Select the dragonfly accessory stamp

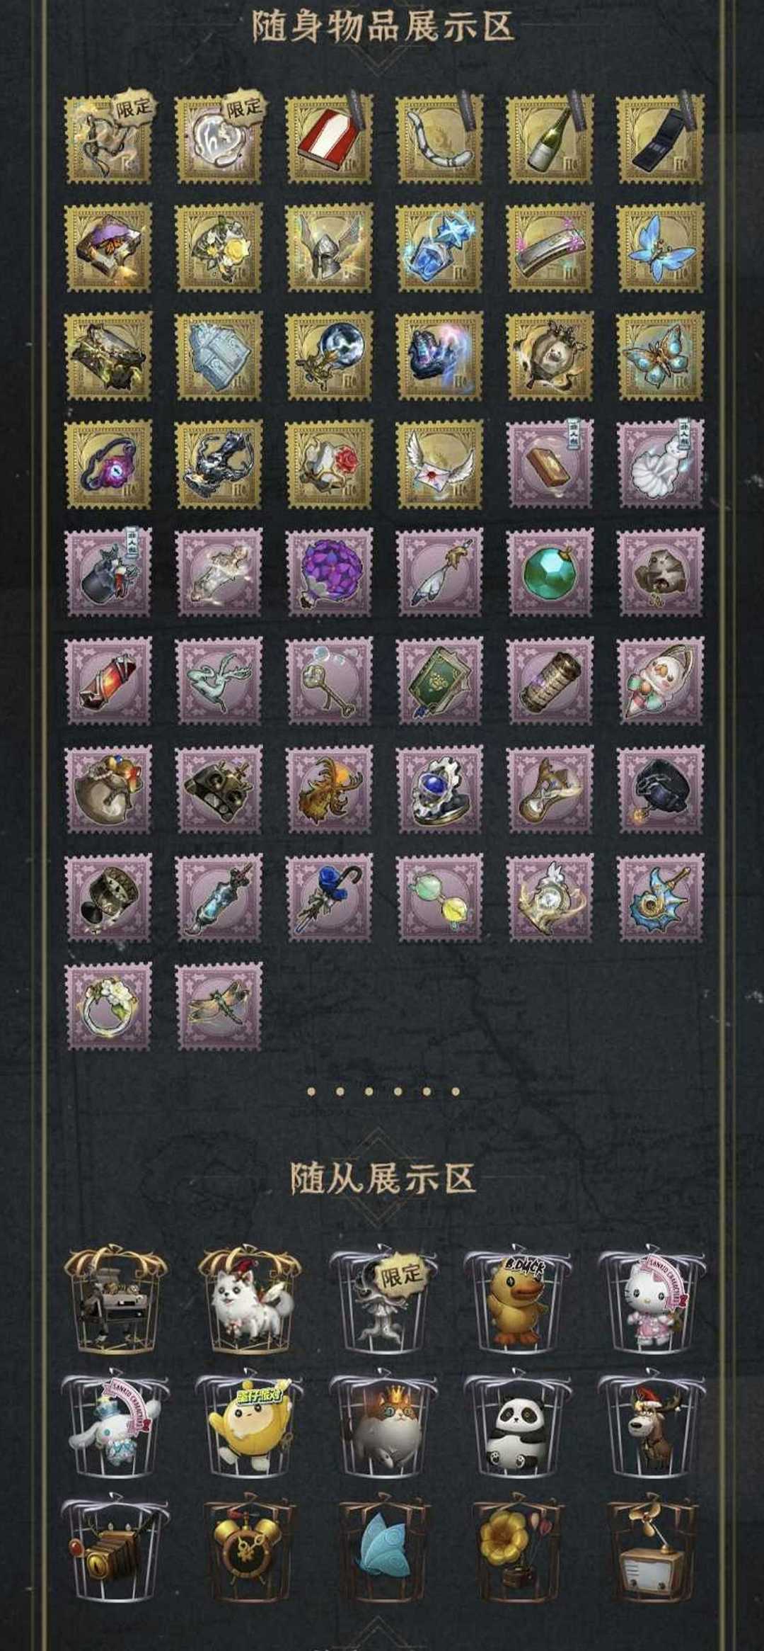(219, 1006)
